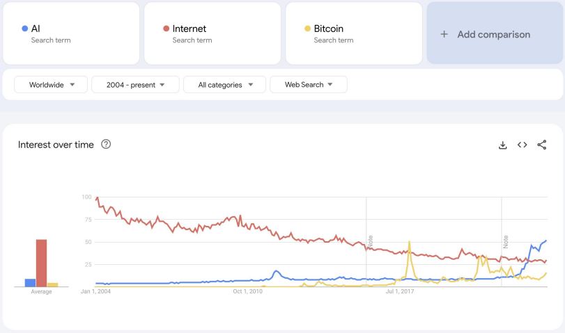The height and width of the screenshot is (333, 565).
Task: Click the yellow Bitcoin color dot
Action: pyautogui.click(x=307, y=29)
